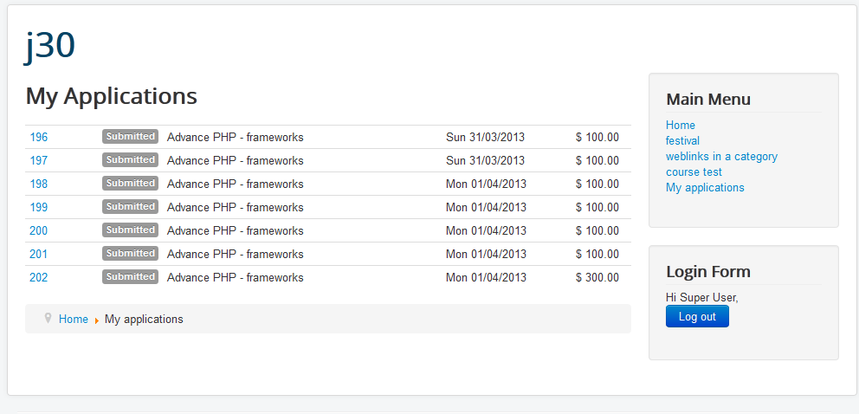Open weblinks in a category menu item
Image resolution: width=859 pixels, height=414 pixels.
click(721, 156)
